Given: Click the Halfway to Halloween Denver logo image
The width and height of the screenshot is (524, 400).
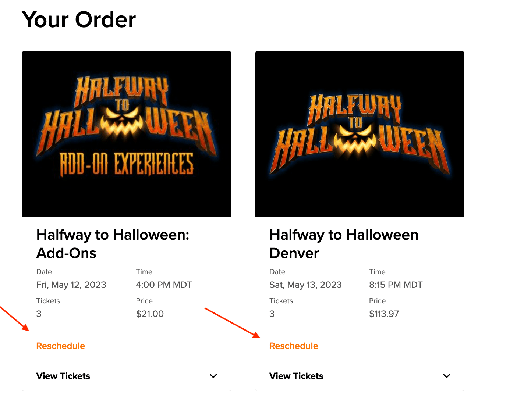Looking at the screenshot, I should pyautogui.click(x=360, y=133).
